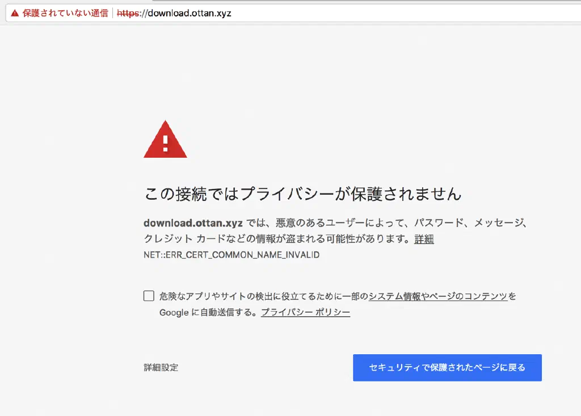Screen dimensions: 581x416
Task: Click the large red warning triangle
Action: 165,140
